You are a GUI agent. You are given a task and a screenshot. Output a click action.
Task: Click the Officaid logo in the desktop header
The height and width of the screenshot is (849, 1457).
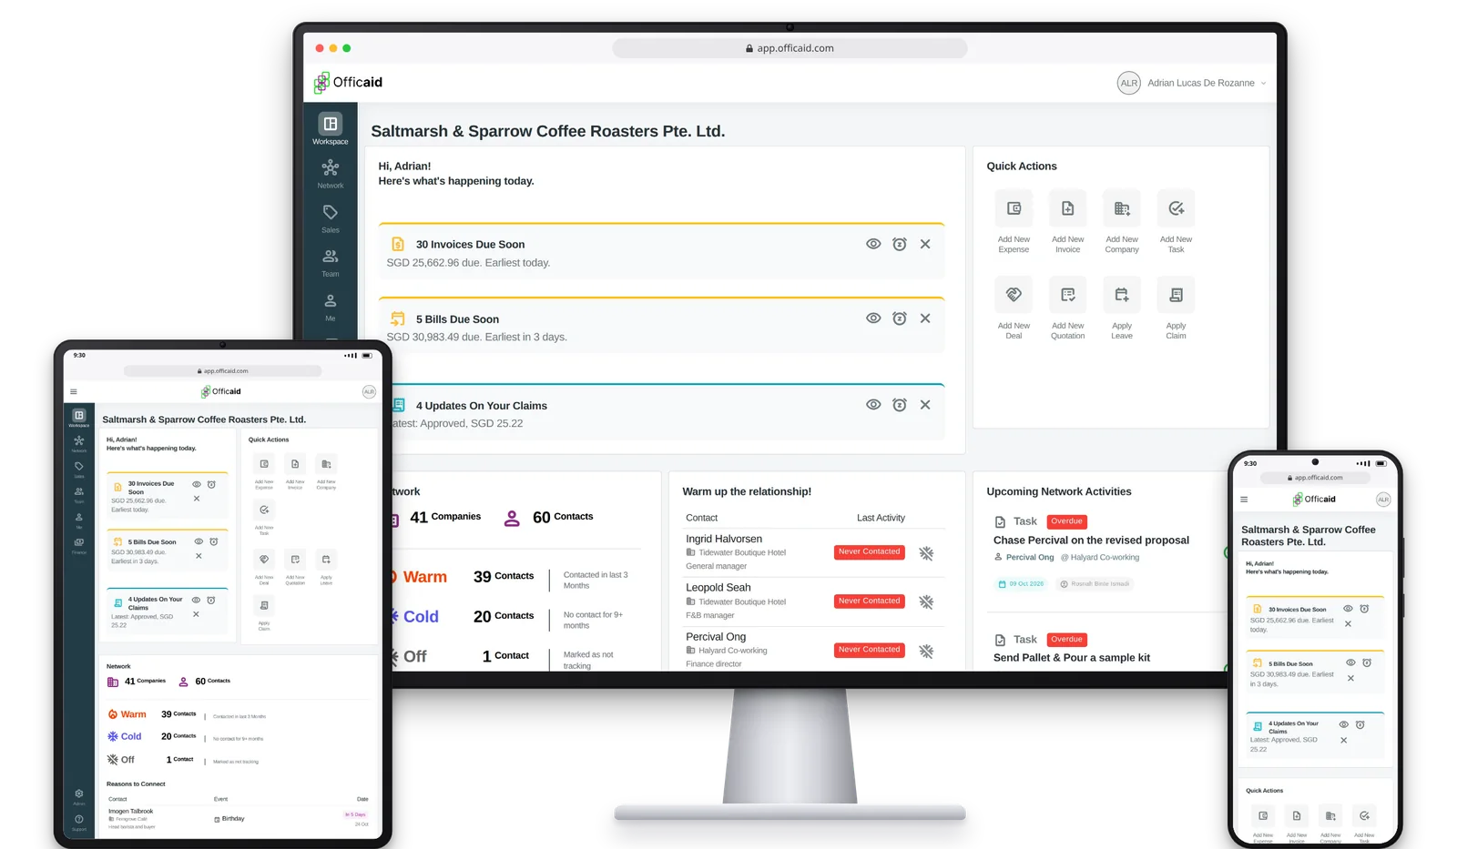[349, 83]
